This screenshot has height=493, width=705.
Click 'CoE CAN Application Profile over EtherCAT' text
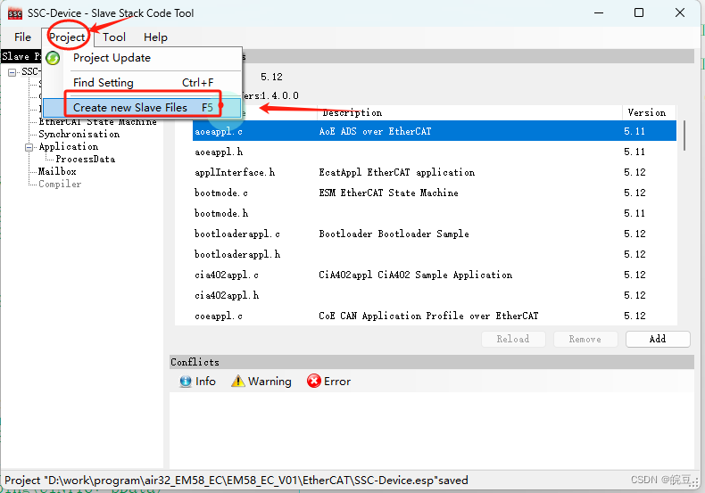click(x=428, y=316)
